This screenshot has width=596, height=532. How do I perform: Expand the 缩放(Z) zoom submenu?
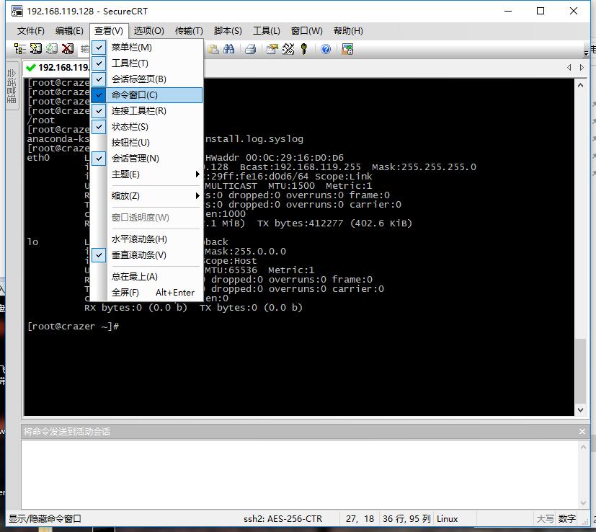click(146, 196)
